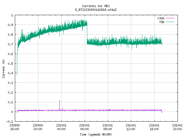Click the y-axis tick label '0.6'
Screen dimensions: 183x137
[10, 54]
